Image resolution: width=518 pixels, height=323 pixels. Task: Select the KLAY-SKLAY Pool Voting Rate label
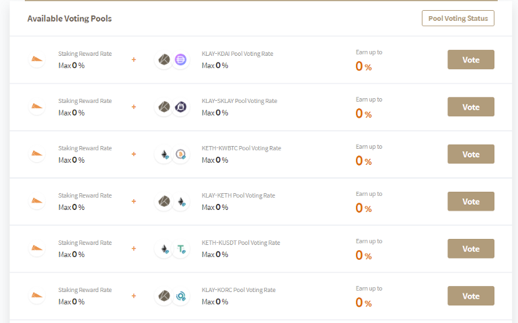[x=239, y=101]
